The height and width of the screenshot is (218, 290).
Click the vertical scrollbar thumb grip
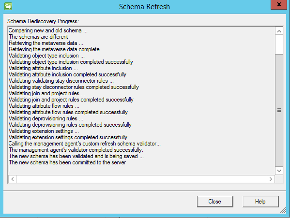tap(279, 110)
